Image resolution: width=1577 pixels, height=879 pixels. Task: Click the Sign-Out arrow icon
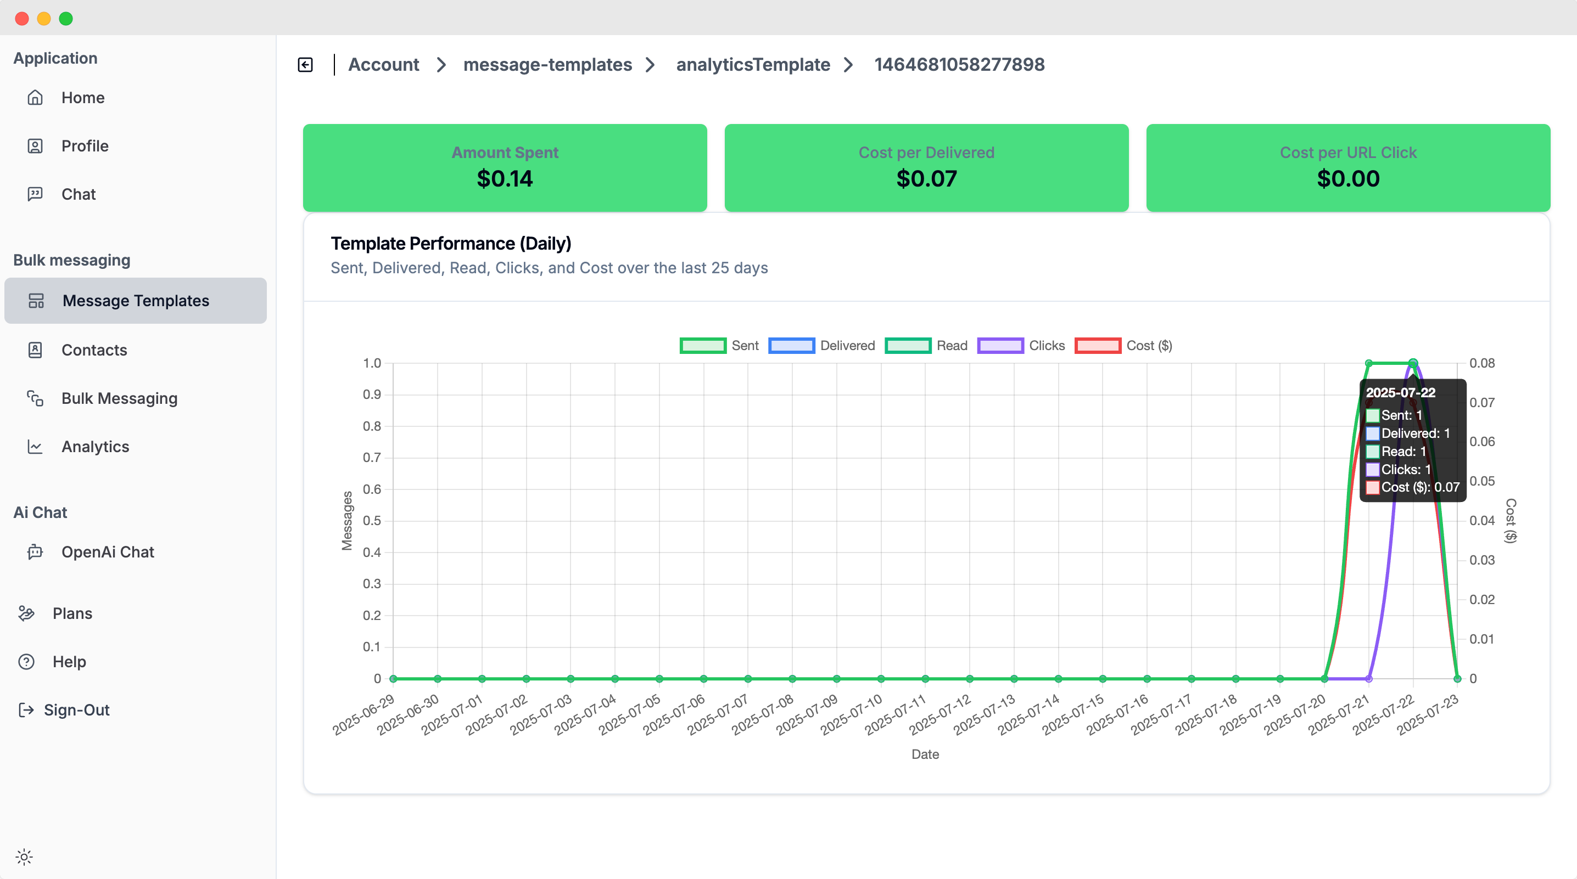pyautogui.click(x=26, y=710)
